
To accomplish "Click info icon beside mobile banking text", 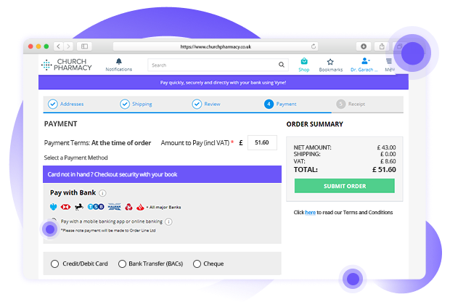I will (x=168, y=221).
